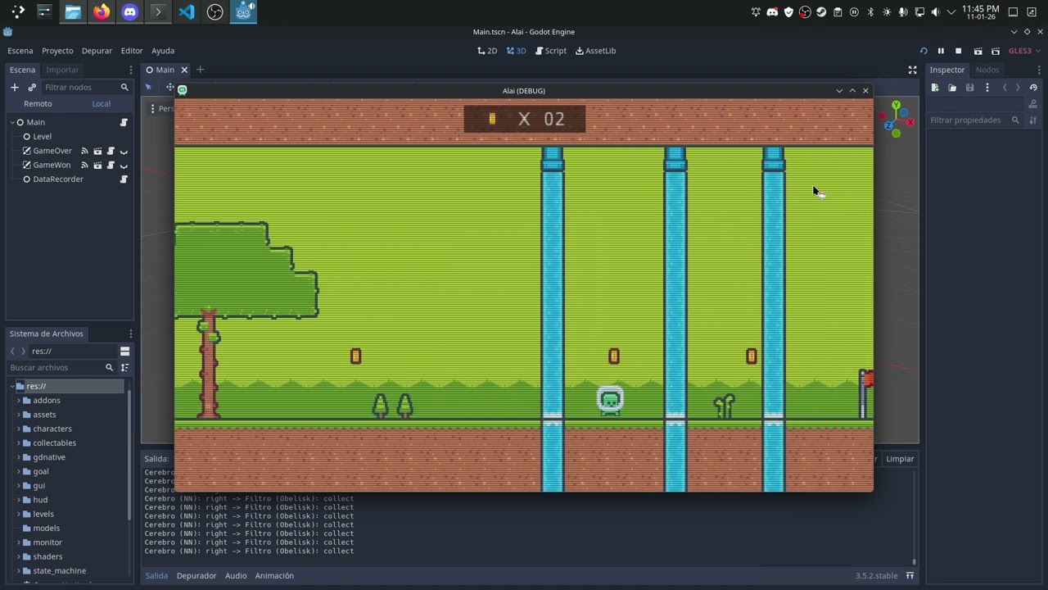The image size is (1048, 590).
Task: Stop the running scene
Action: pos(958,51)
